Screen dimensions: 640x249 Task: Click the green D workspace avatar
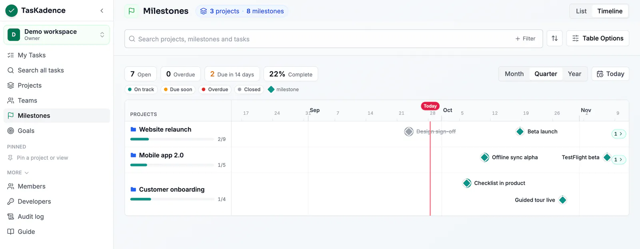pos(14,35)
